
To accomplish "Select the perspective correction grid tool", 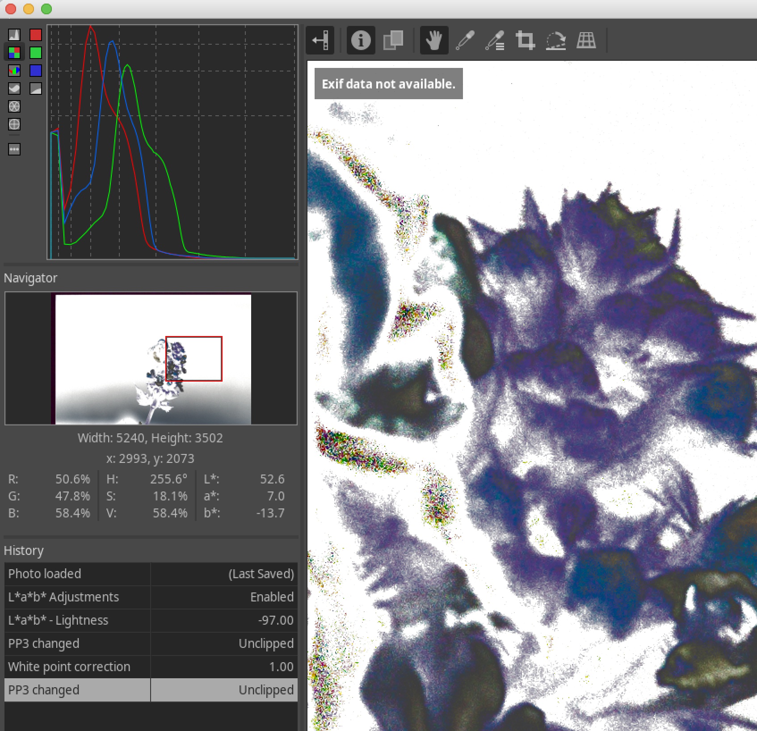I will pyautogui.click(x=586, y=41).
